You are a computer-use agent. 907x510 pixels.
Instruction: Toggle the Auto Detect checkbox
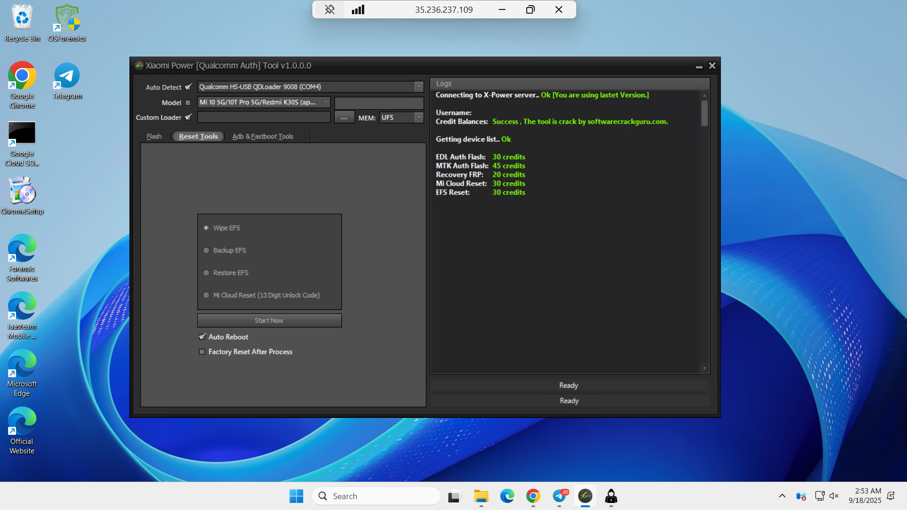188,87
